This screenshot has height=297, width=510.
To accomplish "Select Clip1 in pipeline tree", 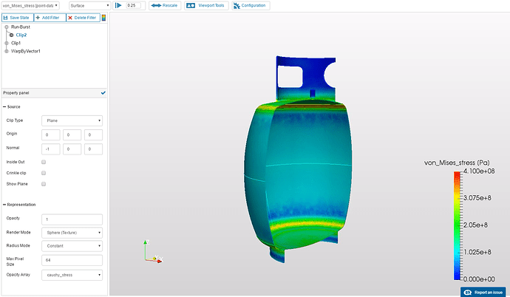I will pos(16,43).
